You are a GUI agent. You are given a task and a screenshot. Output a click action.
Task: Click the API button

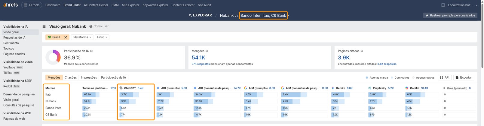tap(445, 77)
